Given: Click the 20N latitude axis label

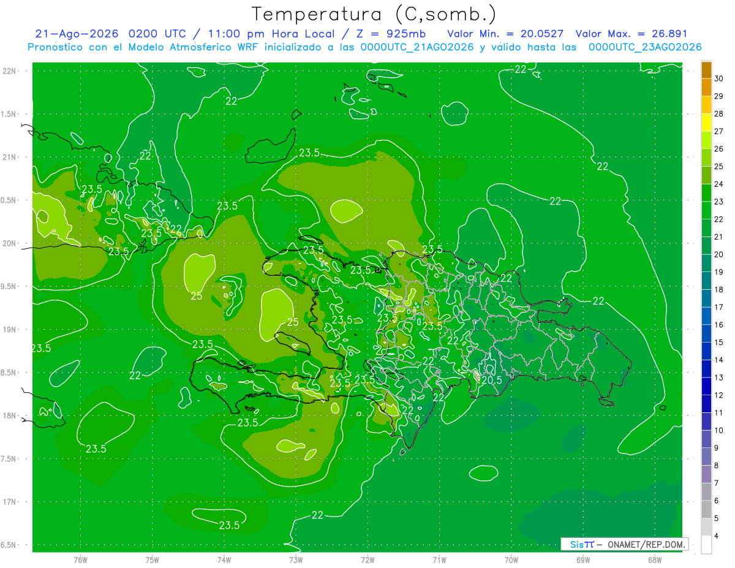Looking at the screenshot, I should 9,243.
